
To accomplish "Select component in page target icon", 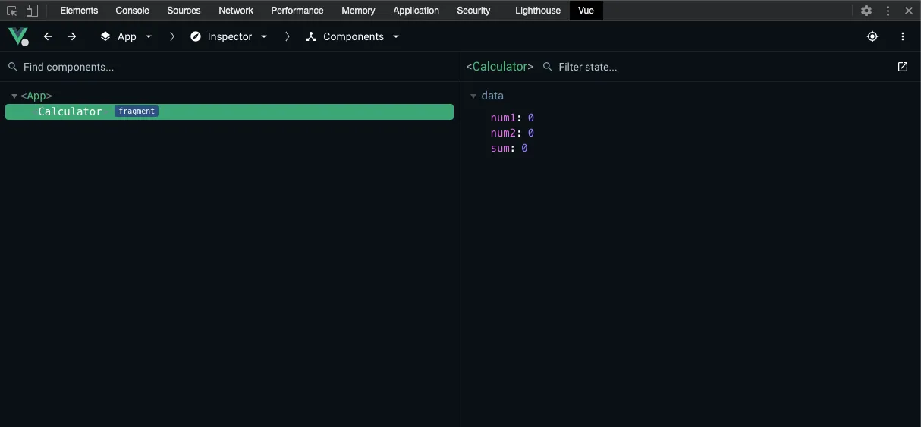I will click(x=872, y=36).
